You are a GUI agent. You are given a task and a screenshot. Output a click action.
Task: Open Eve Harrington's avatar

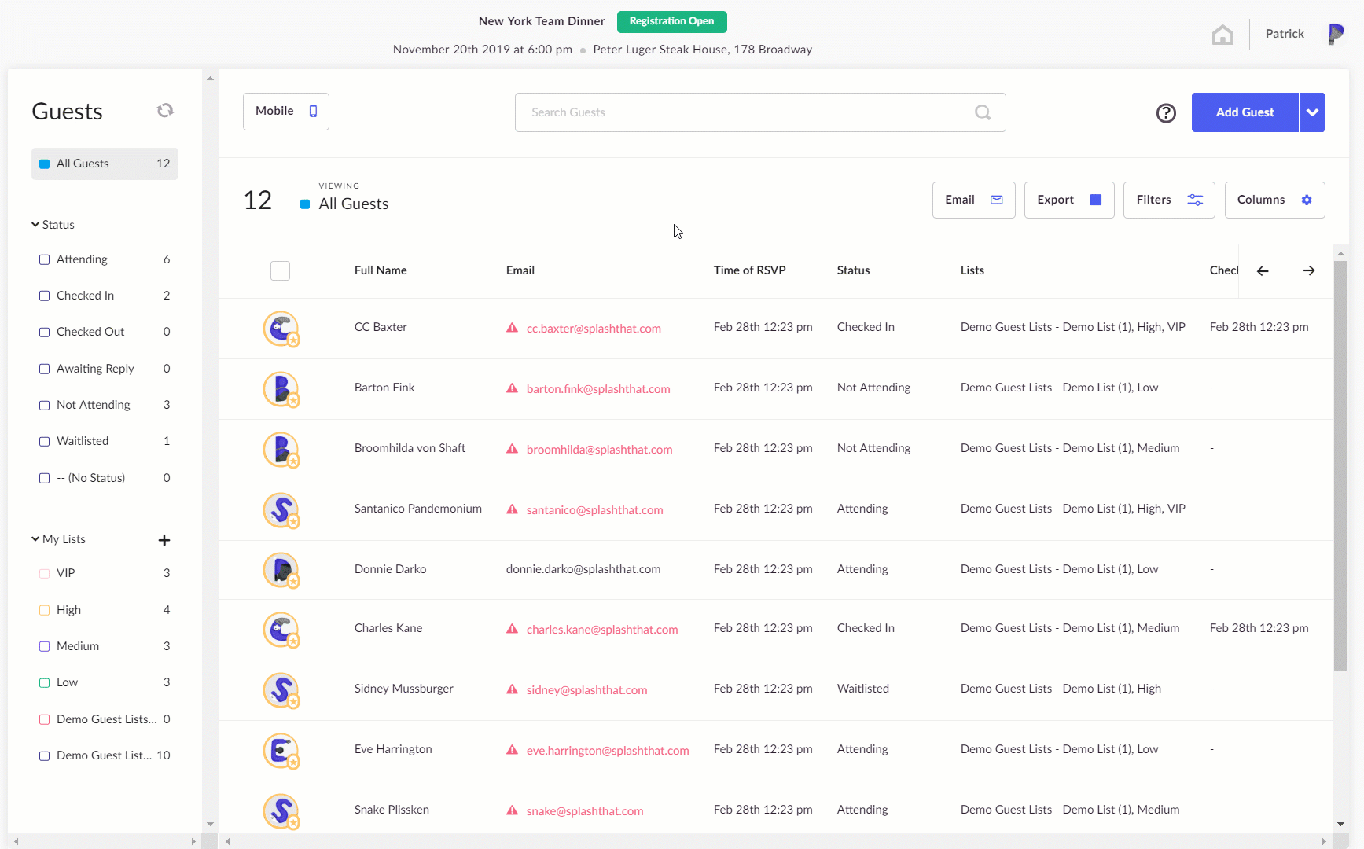click(x=281, y=751)
